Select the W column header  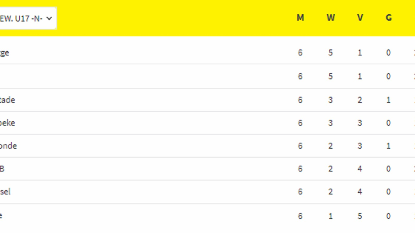(330, 18)
